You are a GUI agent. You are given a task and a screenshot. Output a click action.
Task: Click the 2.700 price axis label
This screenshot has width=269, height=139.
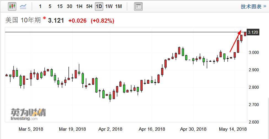pos(254,105)
